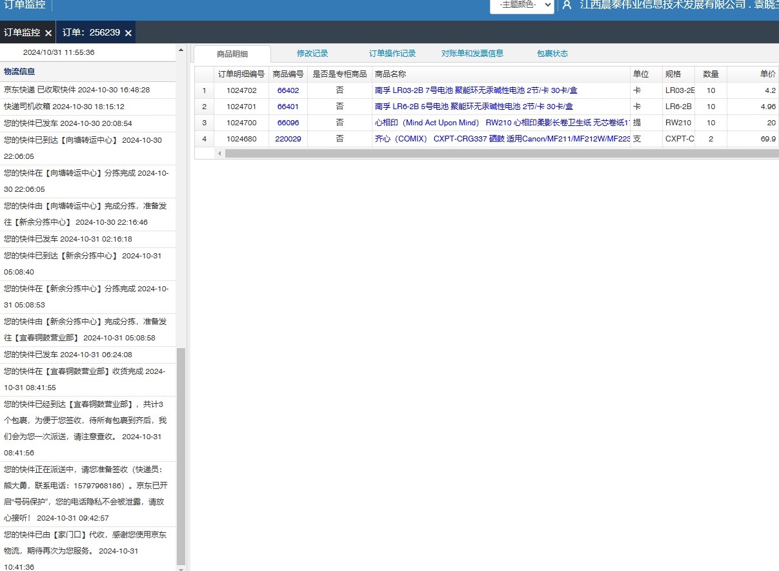Click the product table's horizontal scrollbar

502,153
